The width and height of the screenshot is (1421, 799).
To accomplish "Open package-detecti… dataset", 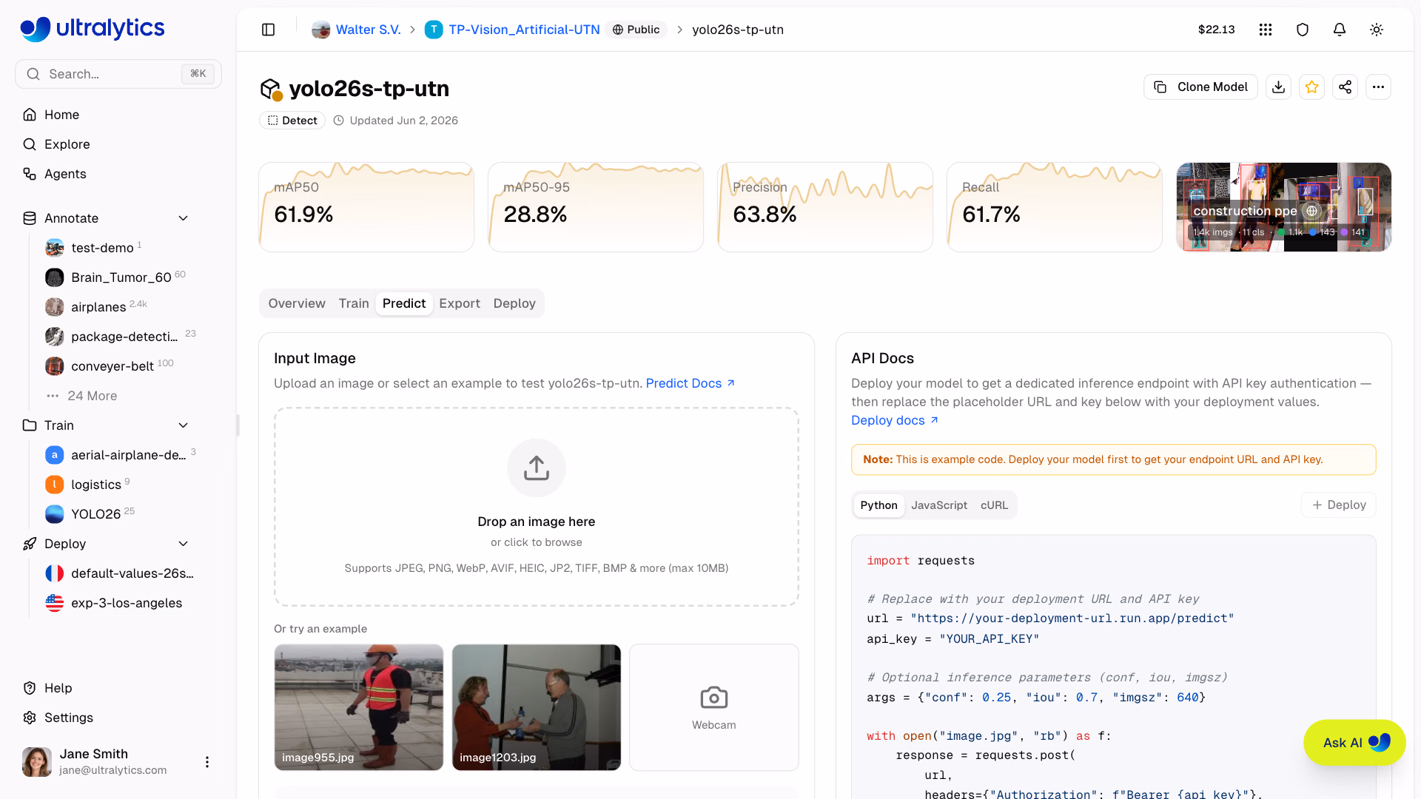I will (x=123, y=337).
